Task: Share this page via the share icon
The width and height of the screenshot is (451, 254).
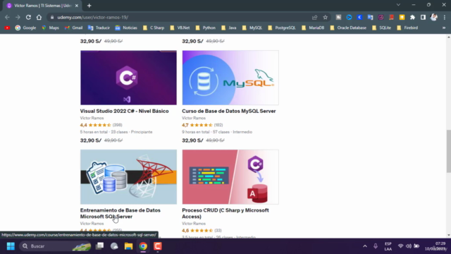Action: pos(315,17)
